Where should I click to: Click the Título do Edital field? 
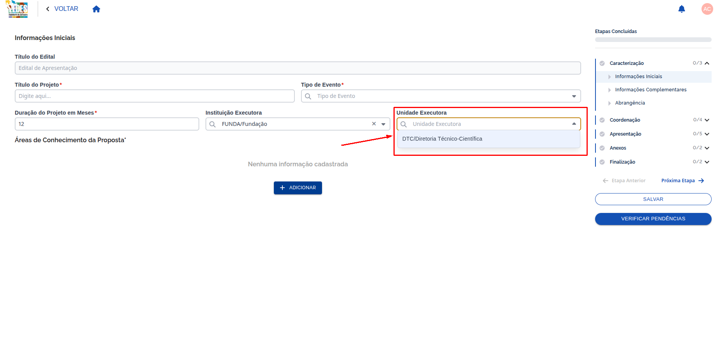[298, 68]
